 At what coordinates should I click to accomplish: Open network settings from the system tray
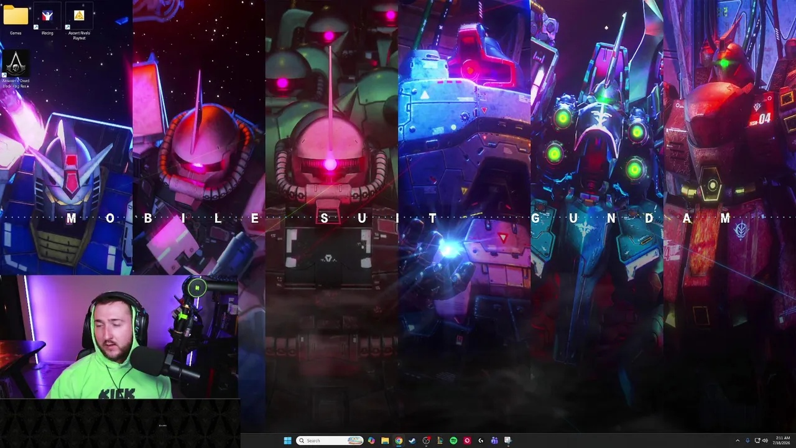757,441
